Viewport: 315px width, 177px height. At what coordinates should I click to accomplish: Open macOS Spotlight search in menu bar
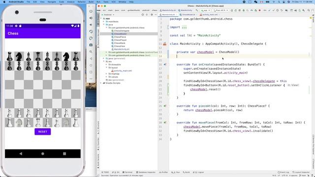(x=279, y=2)
